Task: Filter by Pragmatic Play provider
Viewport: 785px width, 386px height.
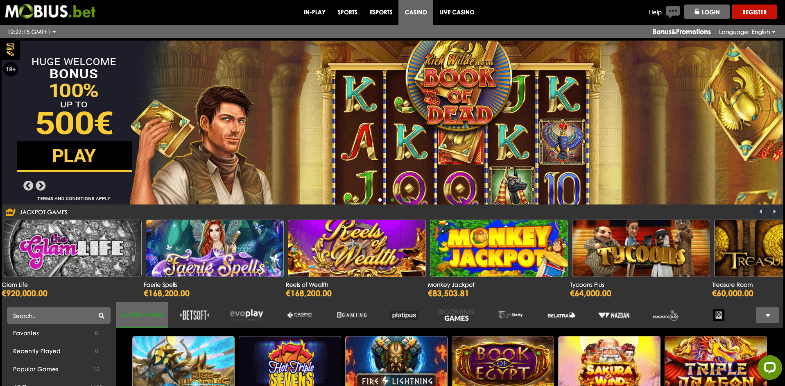Action: coord(665,316)
